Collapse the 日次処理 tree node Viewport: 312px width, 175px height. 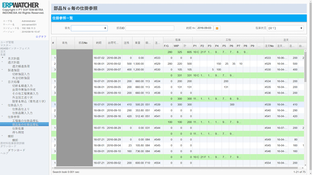(x=3, y=81)
